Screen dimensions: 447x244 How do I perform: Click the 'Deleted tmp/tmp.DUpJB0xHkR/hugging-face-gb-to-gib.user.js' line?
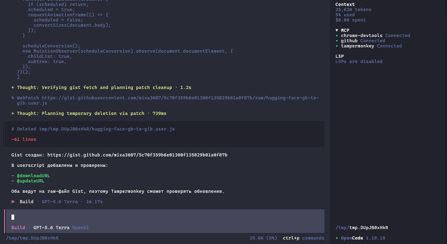[x=93, y=129]
